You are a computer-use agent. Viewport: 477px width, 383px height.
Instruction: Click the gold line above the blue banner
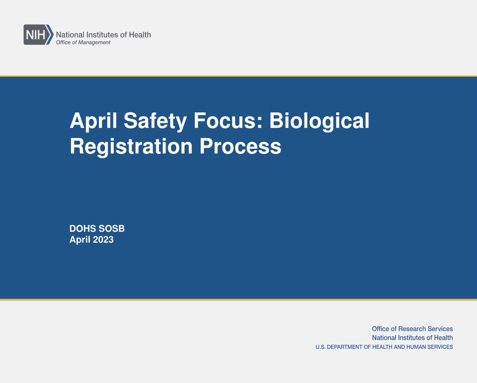point(239,76)
